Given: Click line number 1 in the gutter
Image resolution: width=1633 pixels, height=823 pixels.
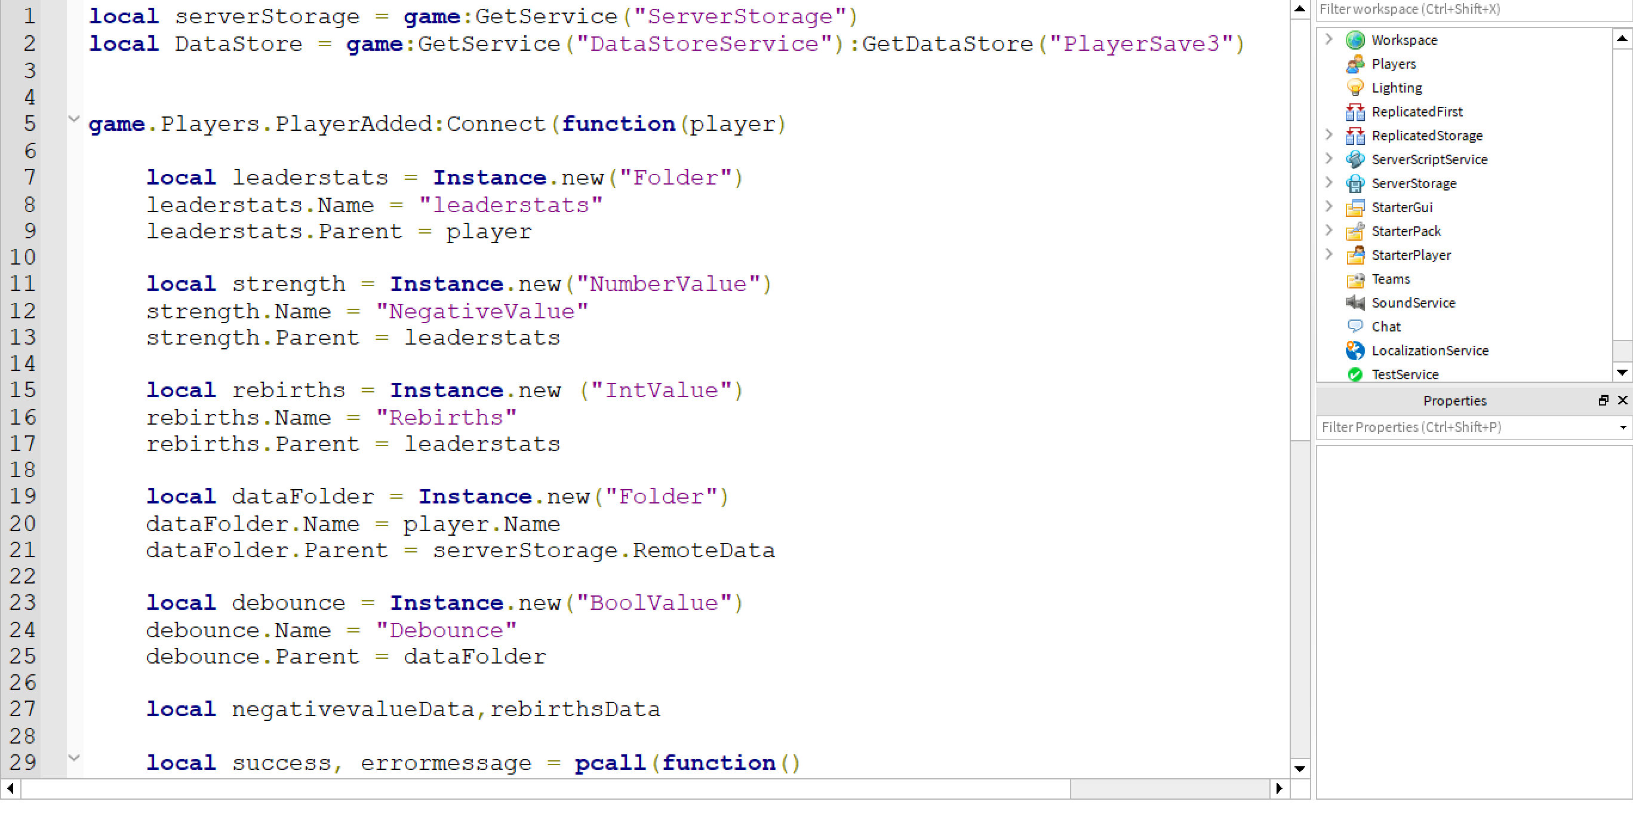Looking at the screenshot, I should click(x=29, y=16).
